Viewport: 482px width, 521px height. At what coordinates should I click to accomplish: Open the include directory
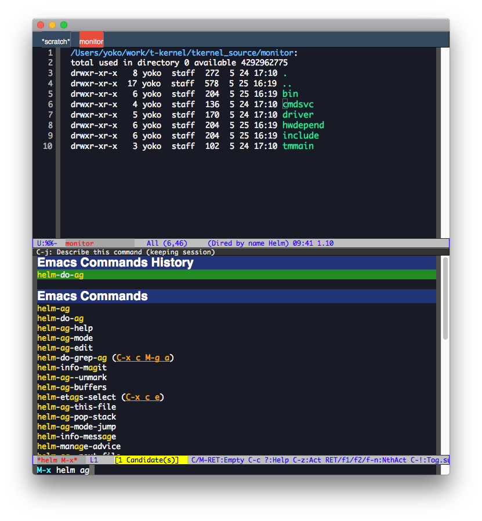pyautogui.click(x=300, y=136)
